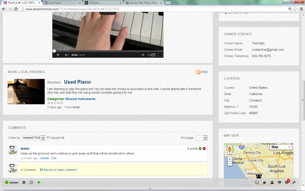Open the Musical Instruments category link
The width and height of the screenshot is (305, 191).
pos(80,99)
